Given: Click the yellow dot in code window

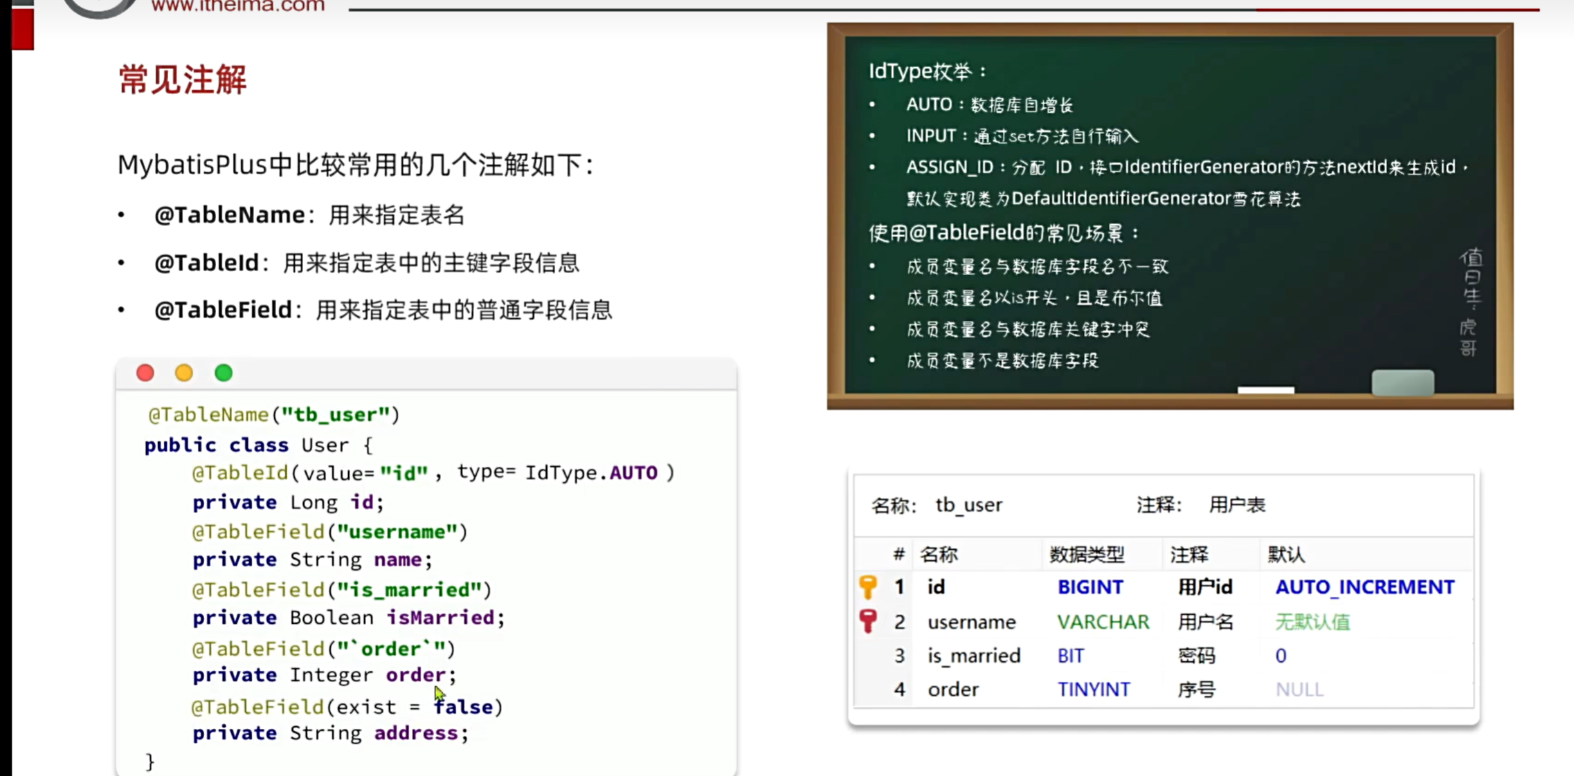Looking at the screenshot, I should click(184, 373).
